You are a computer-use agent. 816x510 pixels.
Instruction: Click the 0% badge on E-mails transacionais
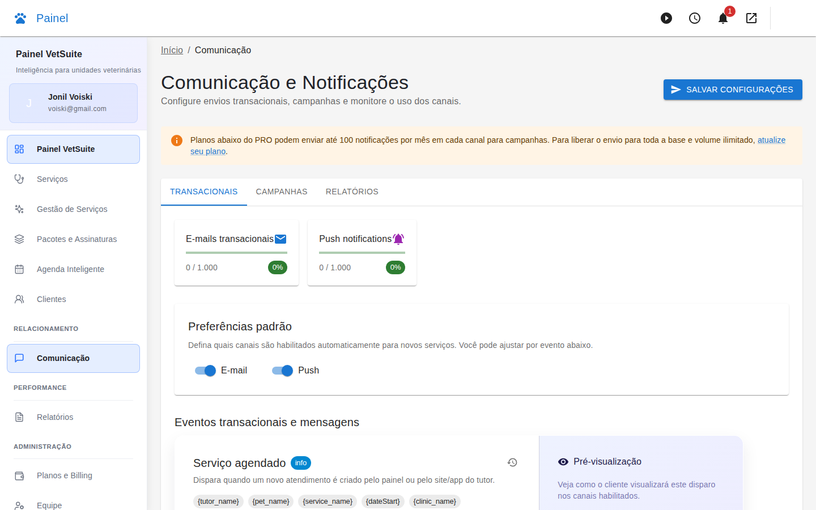coord(278,267)
